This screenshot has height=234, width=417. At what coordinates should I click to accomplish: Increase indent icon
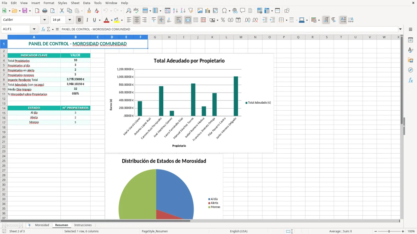265,20
